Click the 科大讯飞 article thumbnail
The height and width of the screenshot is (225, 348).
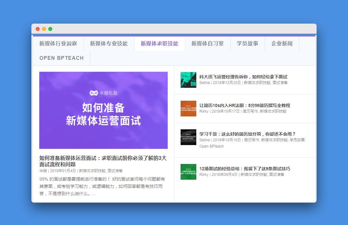(188, 80)
